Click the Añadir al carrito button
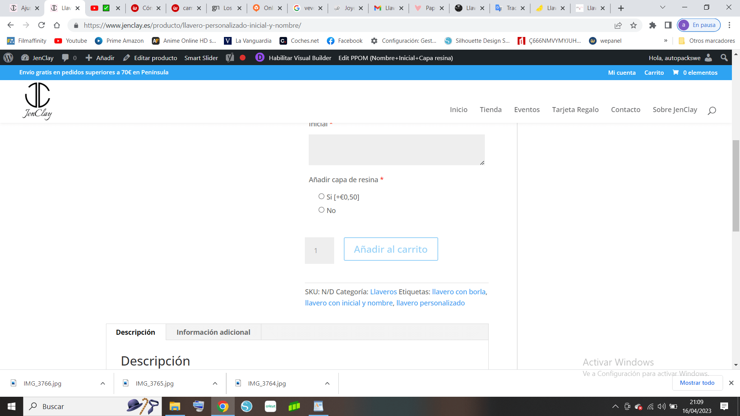Screen dimensions: 740x416 (391, 249)
